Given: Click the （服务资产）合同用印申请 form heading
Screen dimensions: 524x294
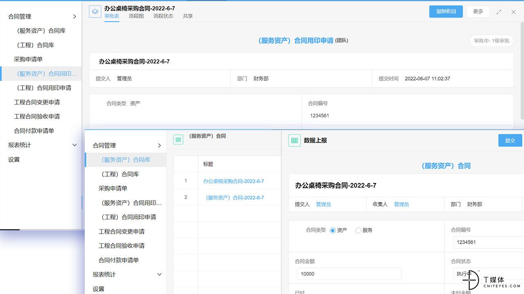Looking at the screenshot, I should (x=296, y=40).
